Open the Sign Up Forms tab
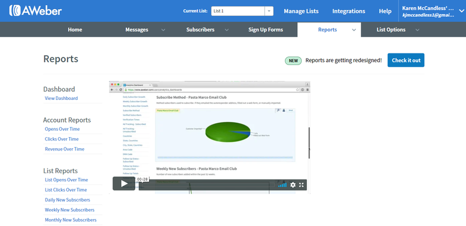The image size is (466, 226). point(266,30)
